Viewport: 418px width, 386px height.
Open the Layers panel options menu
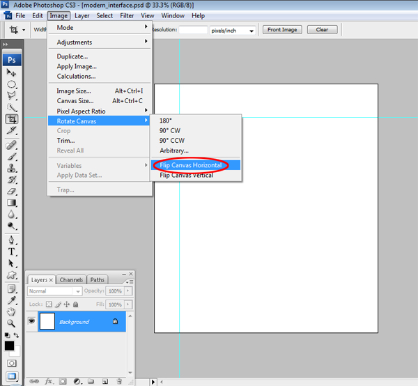coord(130,282)
